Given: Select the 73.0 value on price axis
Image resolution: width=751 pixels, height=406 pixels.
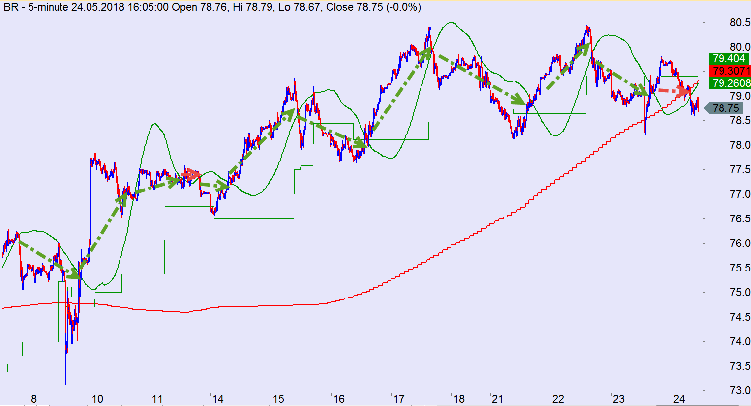Looking at the screenshot, I should [x=740, y=391].
